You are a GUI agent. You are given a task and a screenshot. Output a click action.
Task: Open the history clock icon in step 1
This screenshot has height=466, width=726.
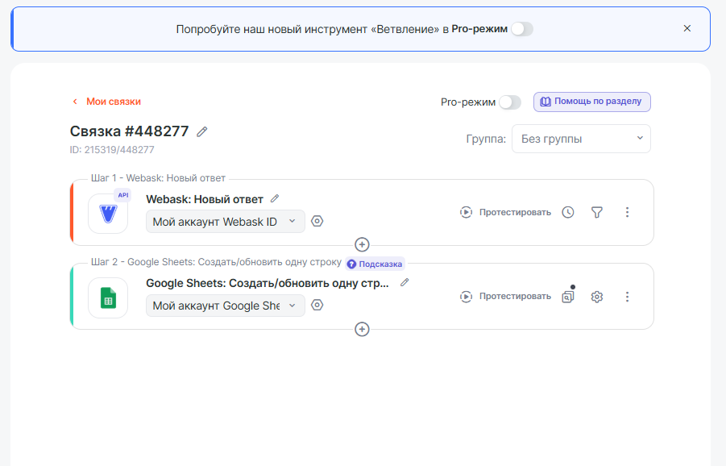(568, 212)
